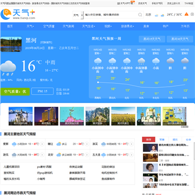Click 北京 city link in header
Viewport: 195px width, 195px height.
tap(148, 15)
